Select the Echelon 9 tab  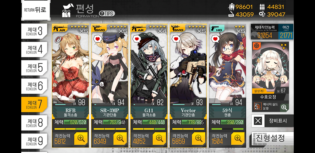click(34, 141)
